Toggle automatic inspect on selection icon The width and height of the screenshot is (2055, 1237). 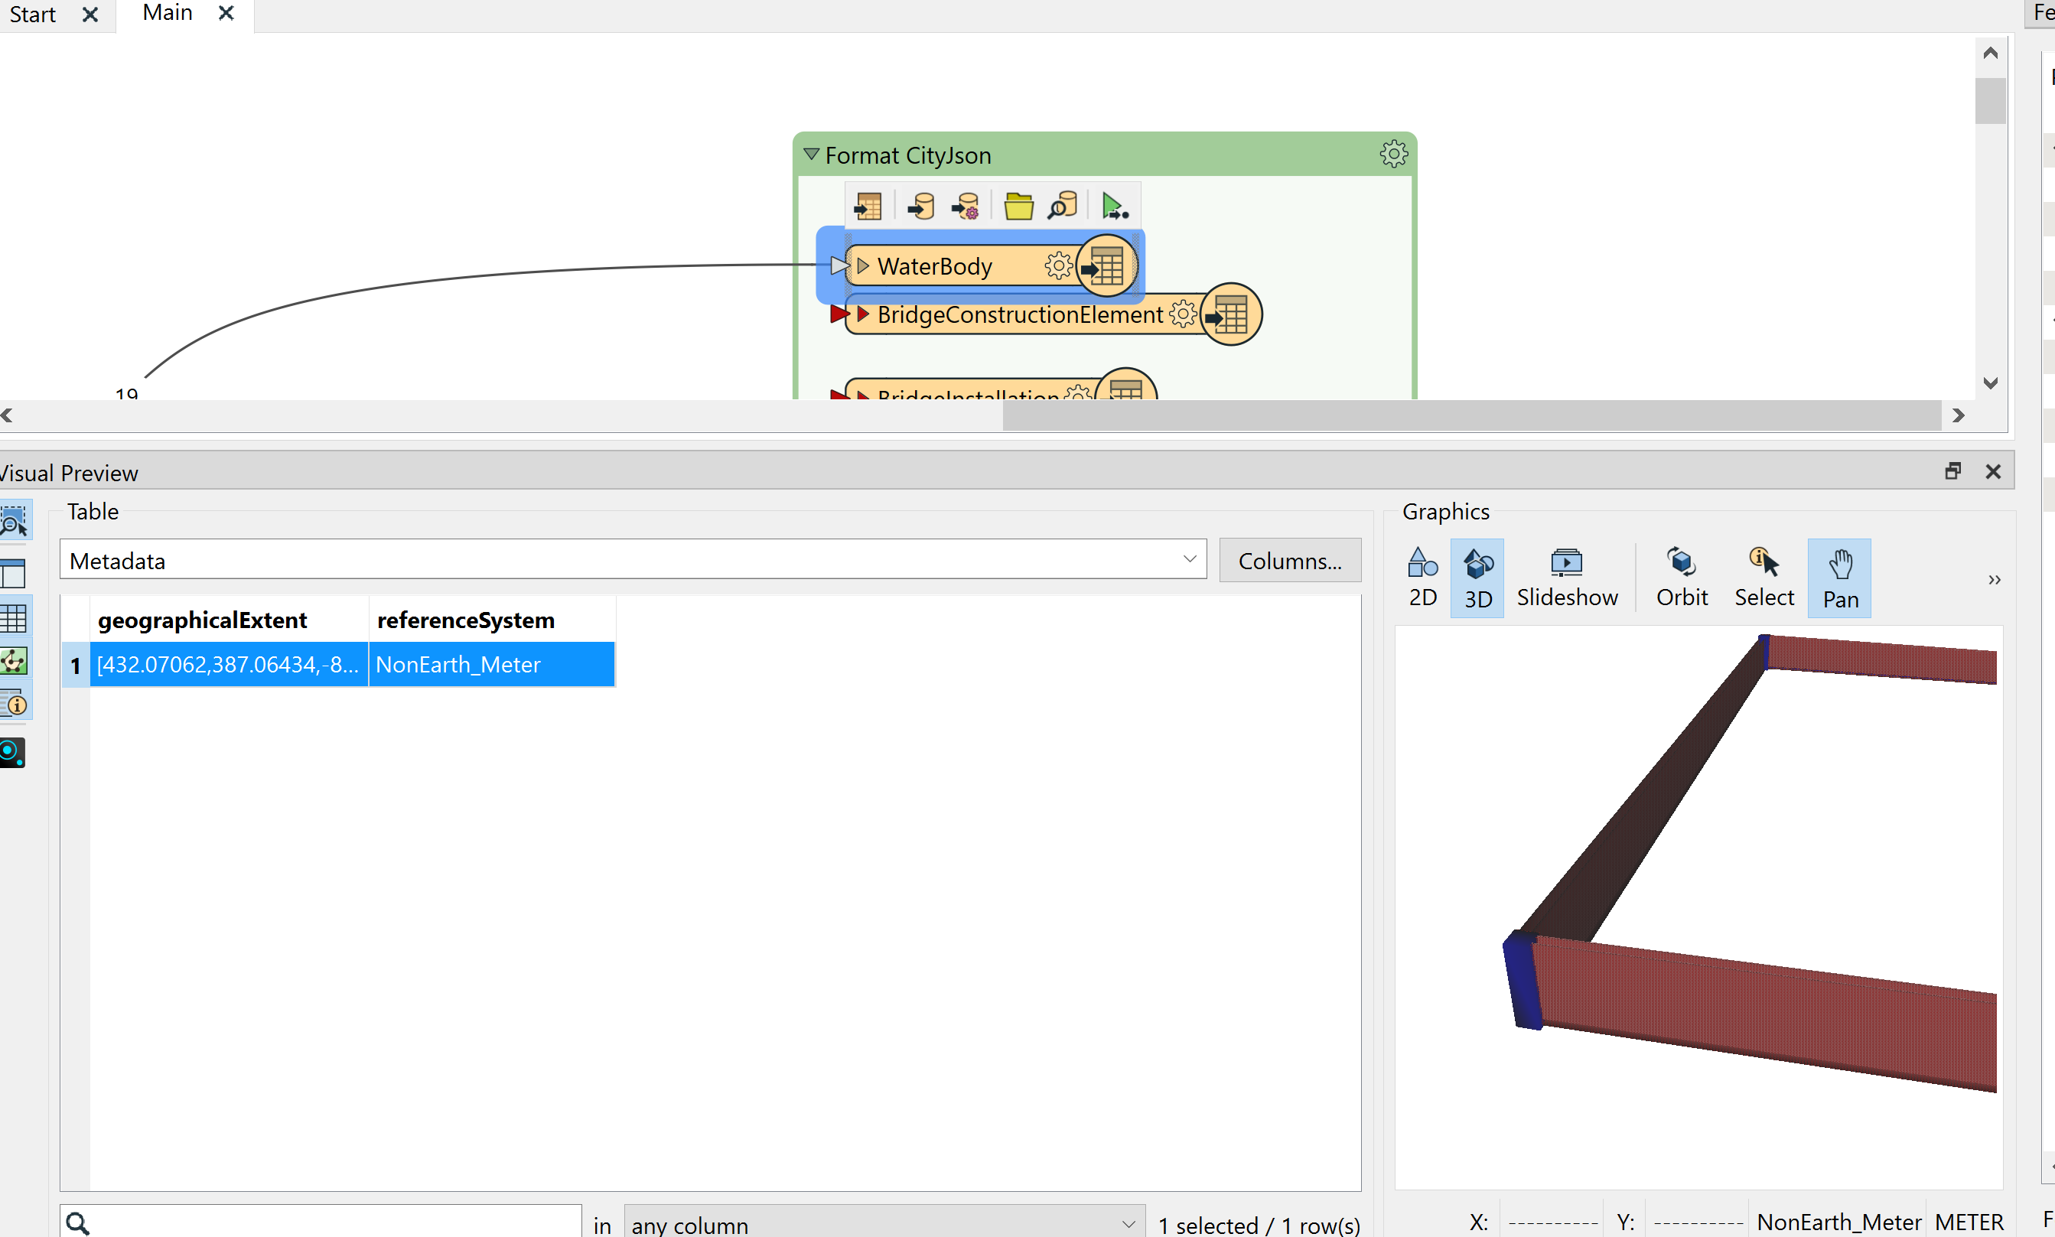tap(15, 522)
